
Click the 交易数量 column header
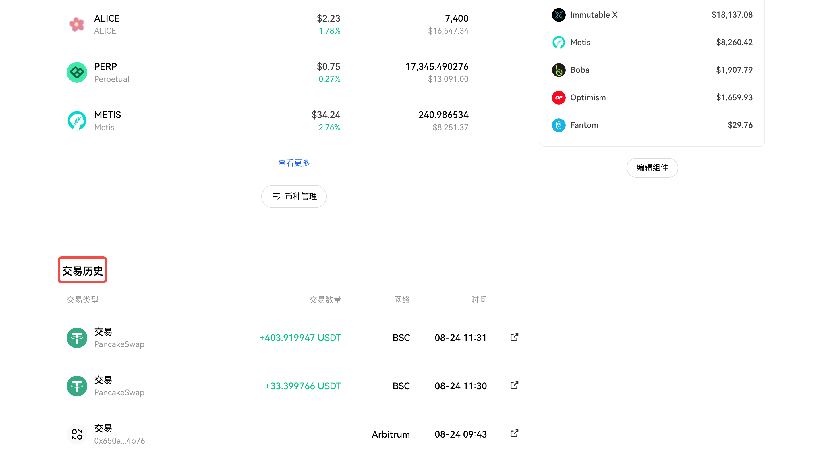[x=325, y=300]
